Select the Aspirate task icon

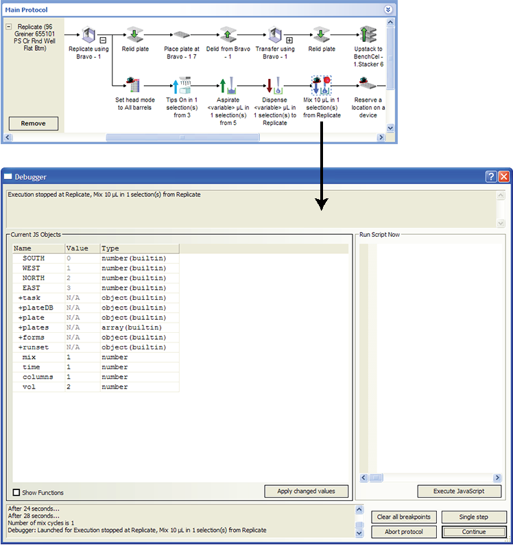tap(228, 84)
